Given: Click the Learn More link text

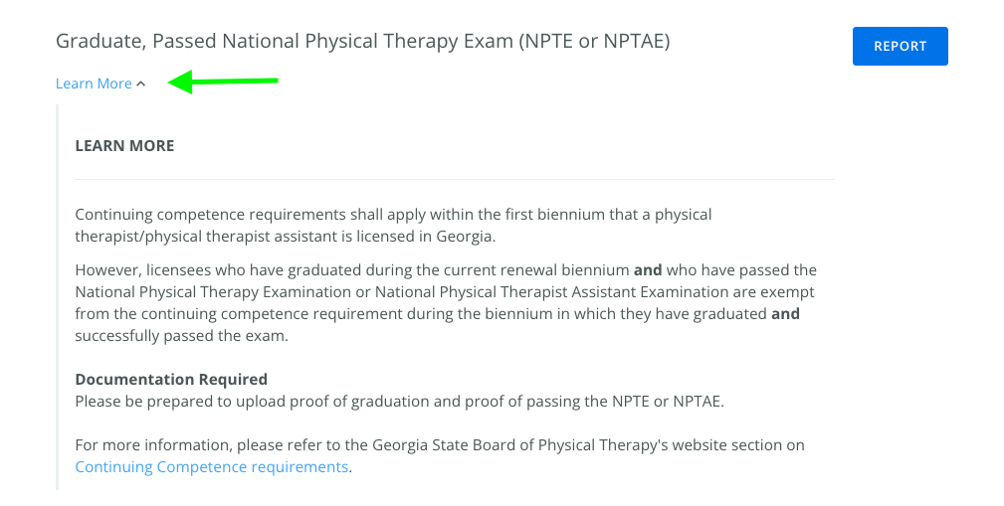Looking at the screenshot, I should coord(94,84).
